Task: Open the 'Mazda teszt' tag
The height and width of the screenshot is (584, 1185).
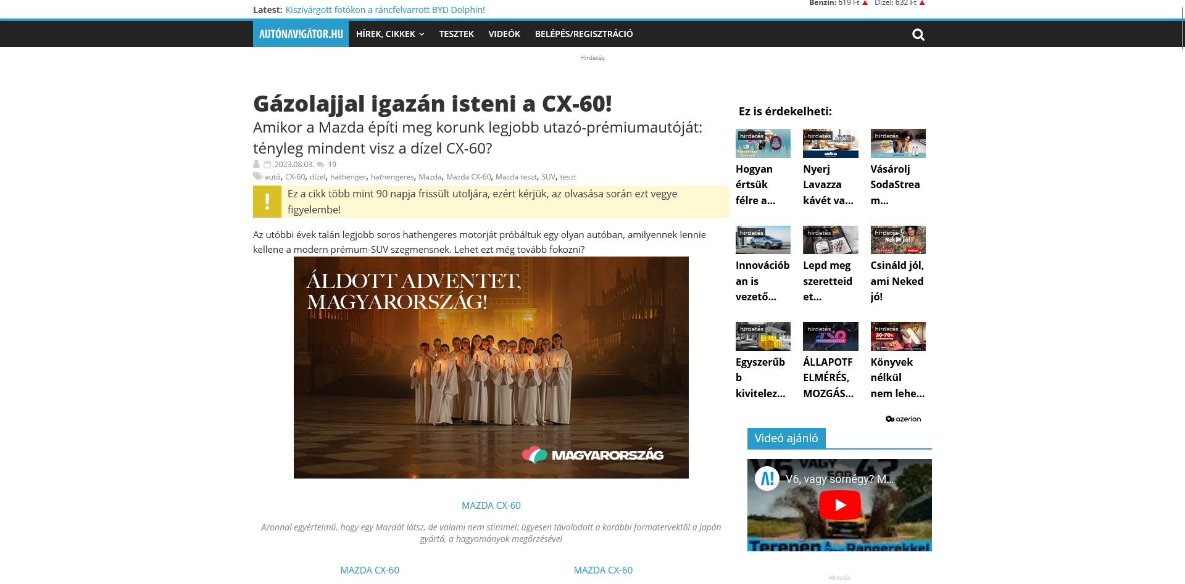Action: (516, 177)
